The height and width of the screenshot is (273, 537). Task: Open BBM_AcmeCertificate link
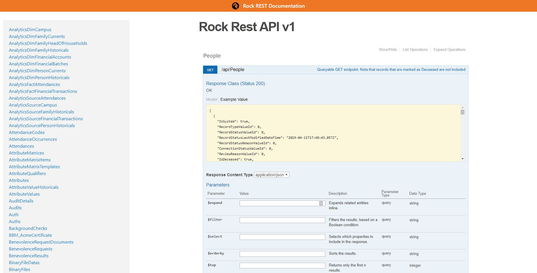pyautogui.click(x=30, y=235)
